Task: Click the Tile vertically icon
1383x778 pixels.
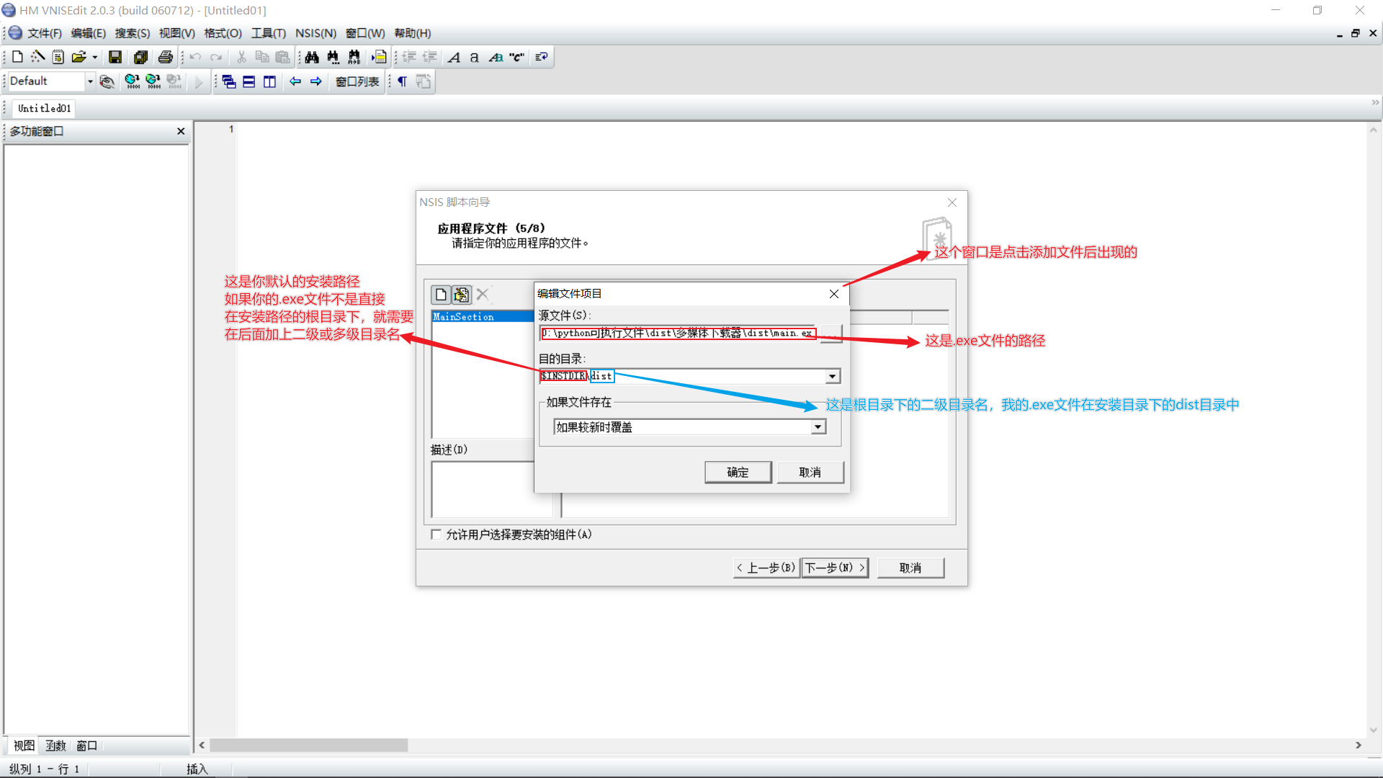Action: [270, 81]
